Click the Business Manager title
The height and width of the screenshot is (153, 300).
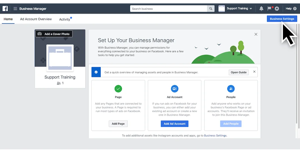33,9
